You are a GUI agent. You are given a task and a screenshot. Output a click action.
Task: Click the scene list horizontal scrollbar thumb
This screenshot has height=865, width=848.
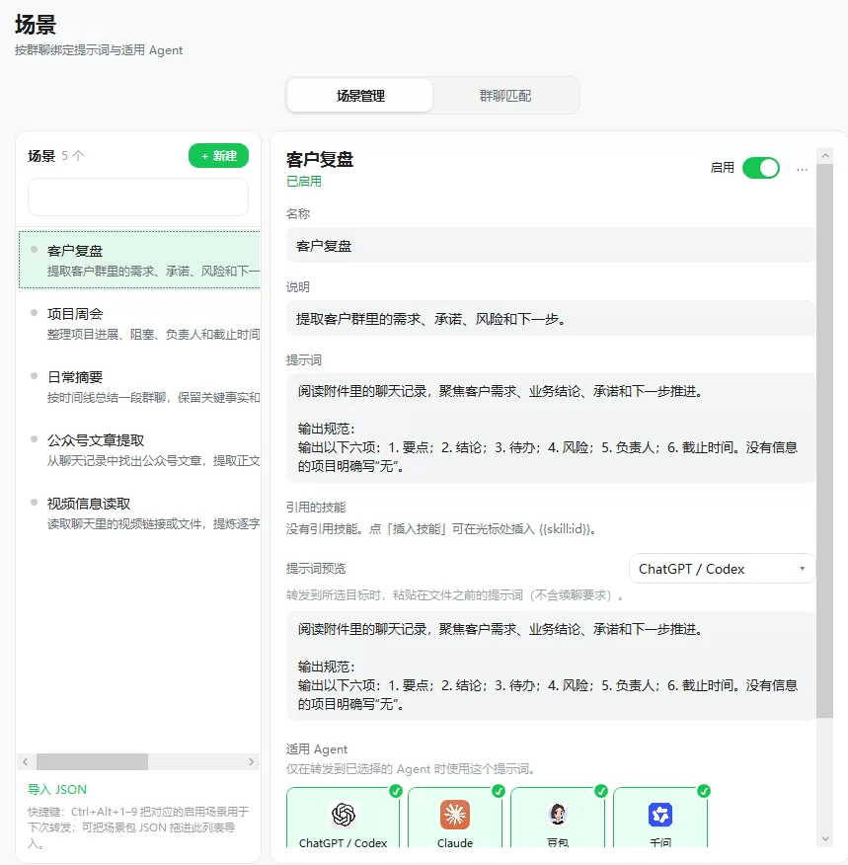click(92, 762)
